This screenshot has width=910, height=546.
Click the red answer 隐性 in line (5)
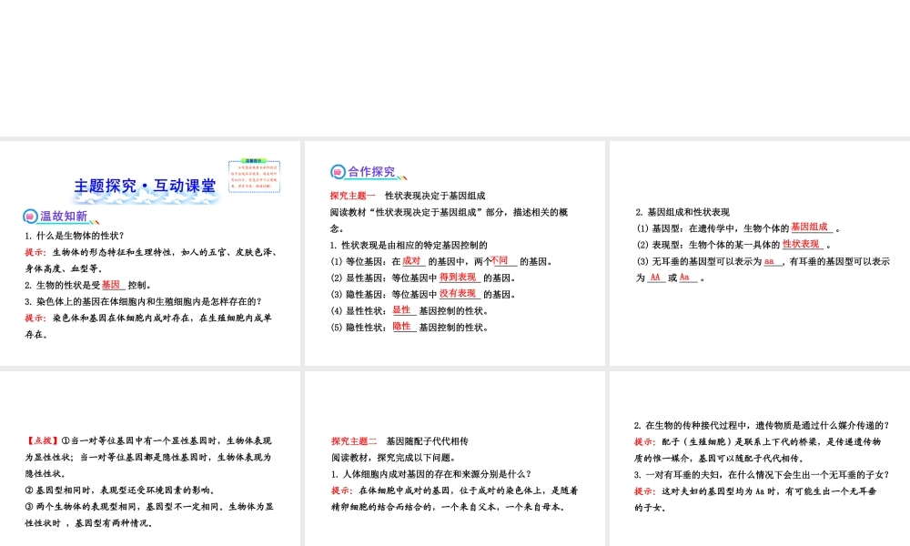401,326
